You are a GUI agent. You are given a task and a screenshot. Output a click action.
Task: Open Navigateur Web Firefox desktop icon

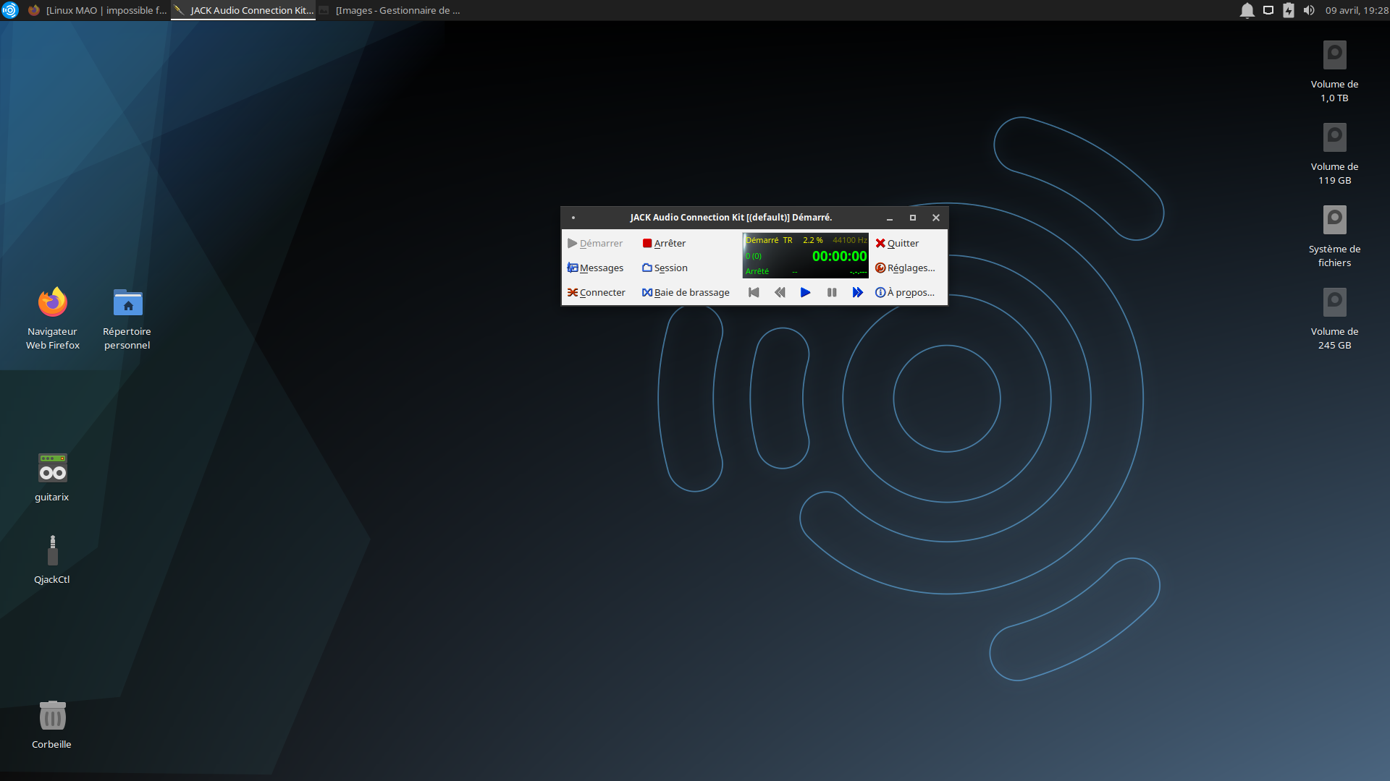pos(52,304)
